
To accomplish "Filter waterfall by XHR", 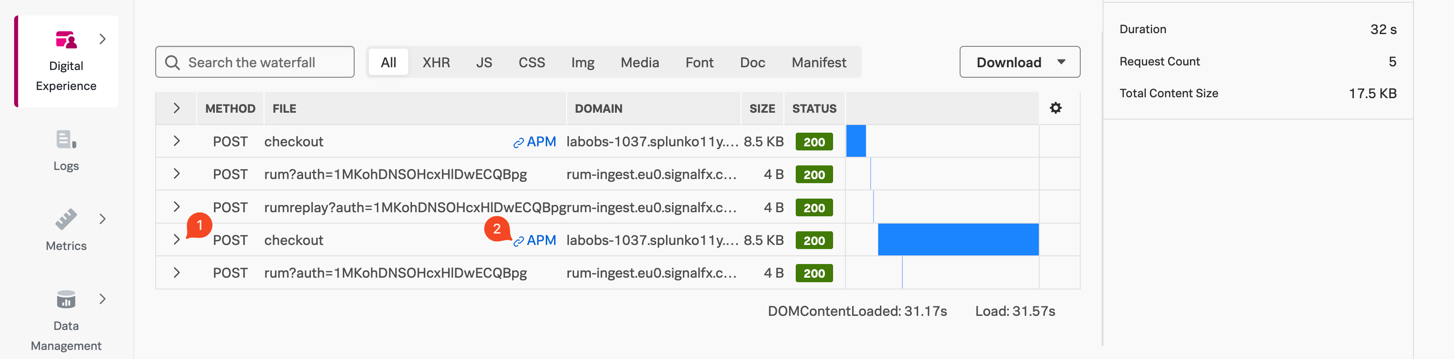I will pyautogui.click(x=436, y=63).
